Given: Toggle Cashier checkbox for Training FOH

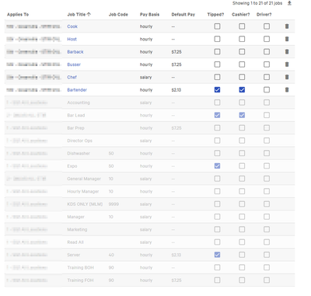Looking at the screenshot, I should point(242,280).
